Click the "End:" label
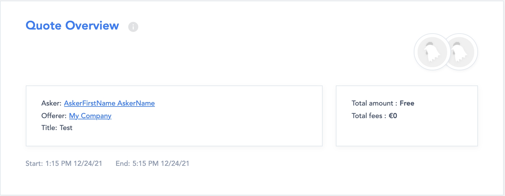This screenshot has height=196, width=505. (x=123, y=164)
